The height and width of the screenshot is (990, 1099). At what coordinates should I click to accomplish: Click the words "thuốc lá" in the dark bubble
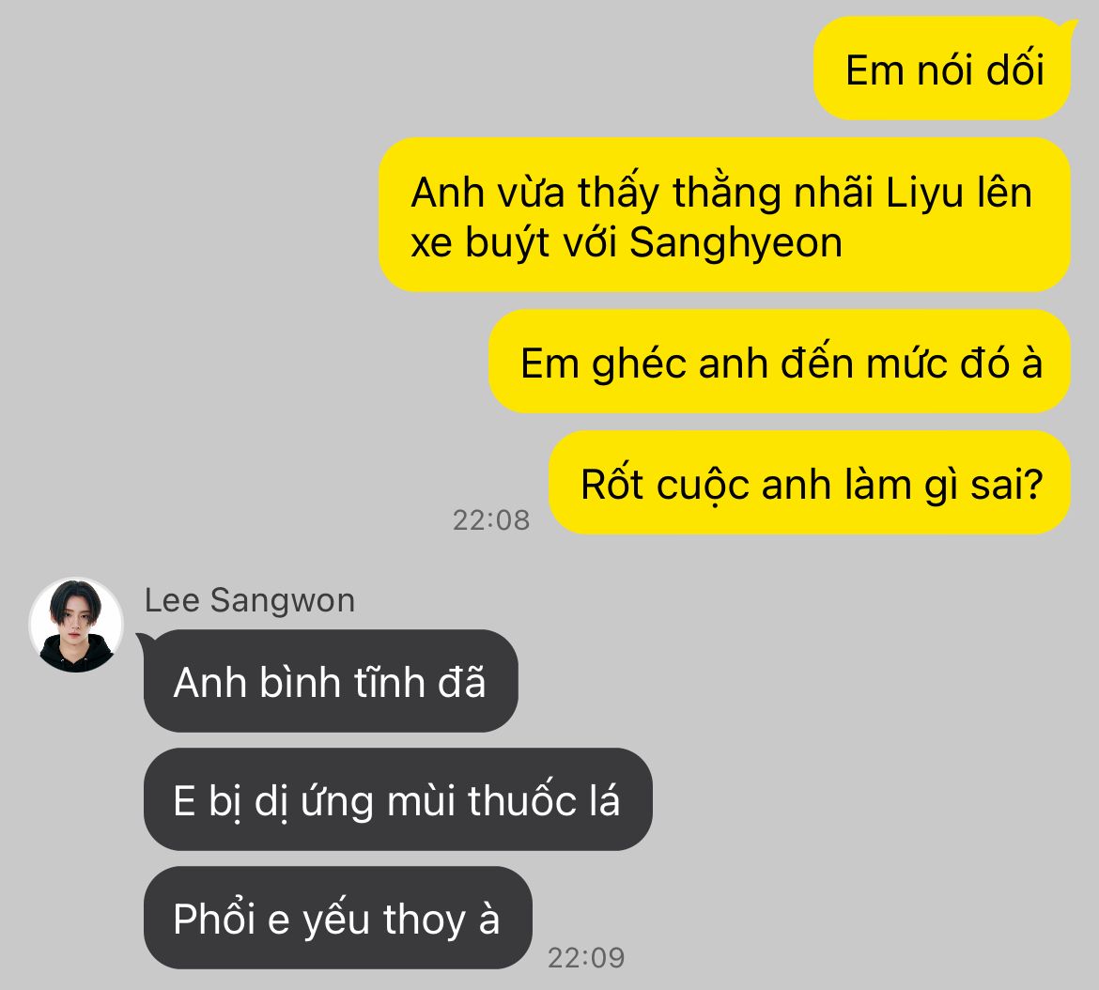543,800
